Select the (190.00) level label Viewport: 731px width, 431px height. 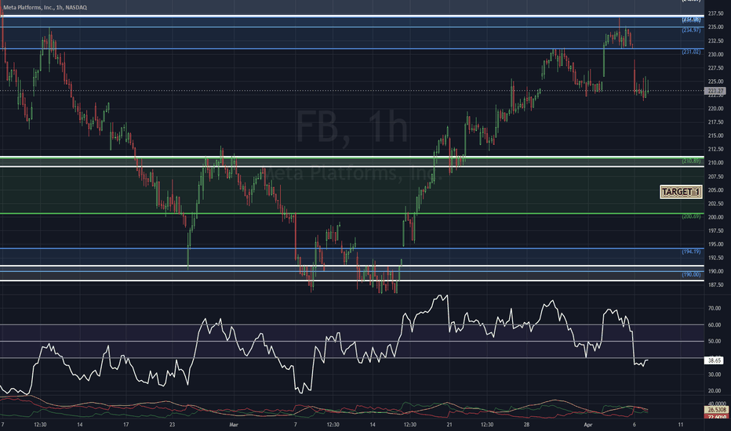click(691, 274)
